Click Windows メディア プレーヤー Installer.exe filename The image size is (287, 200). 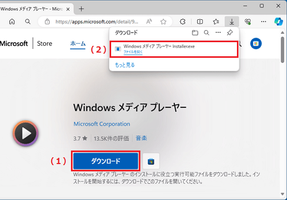tap(159, 46)
